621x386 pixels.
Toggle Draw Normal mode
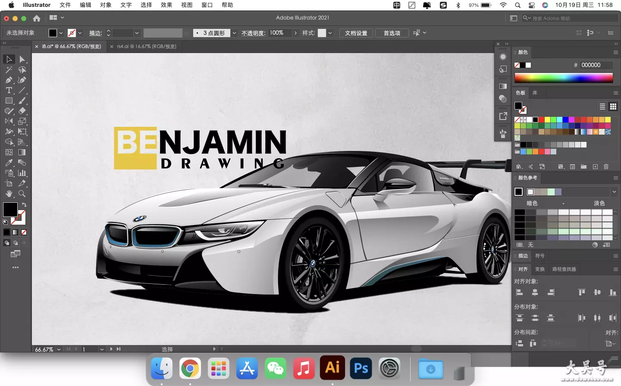pos(6,243)
